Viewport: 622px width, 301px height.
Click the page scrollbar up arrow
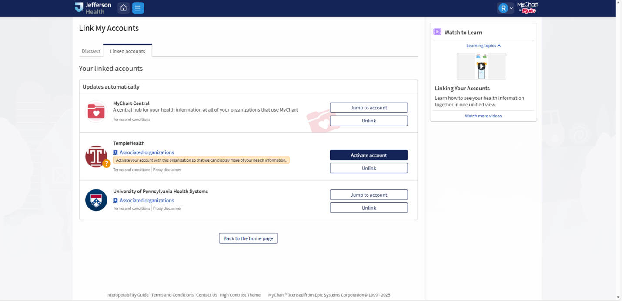tap(619, 3)
